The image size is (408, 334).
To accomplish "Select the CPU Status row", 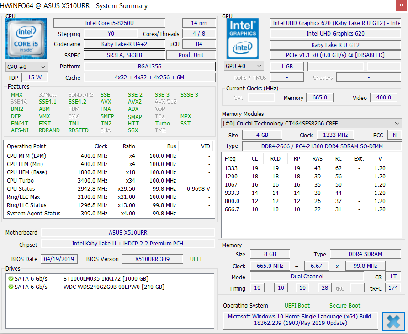I will point(109,189).
